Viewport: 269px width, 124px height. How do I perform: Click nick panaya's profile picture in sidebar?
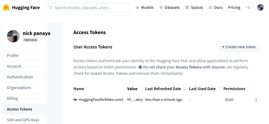coord(13,36)
